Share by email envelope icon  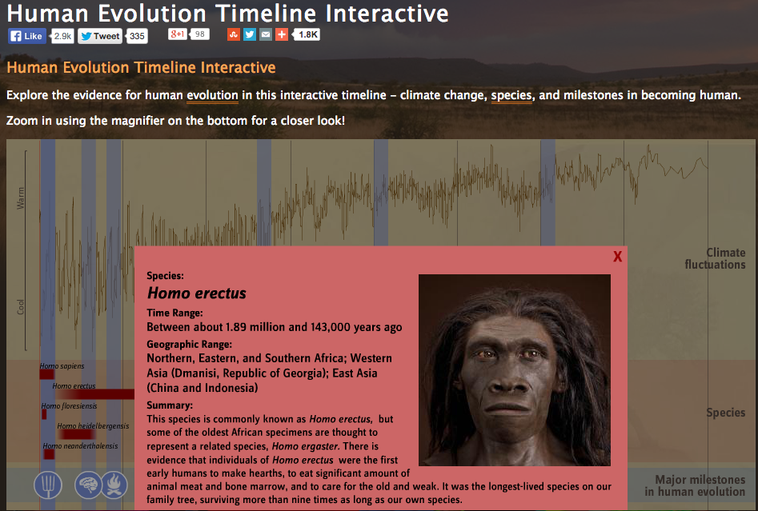[266, 34]
